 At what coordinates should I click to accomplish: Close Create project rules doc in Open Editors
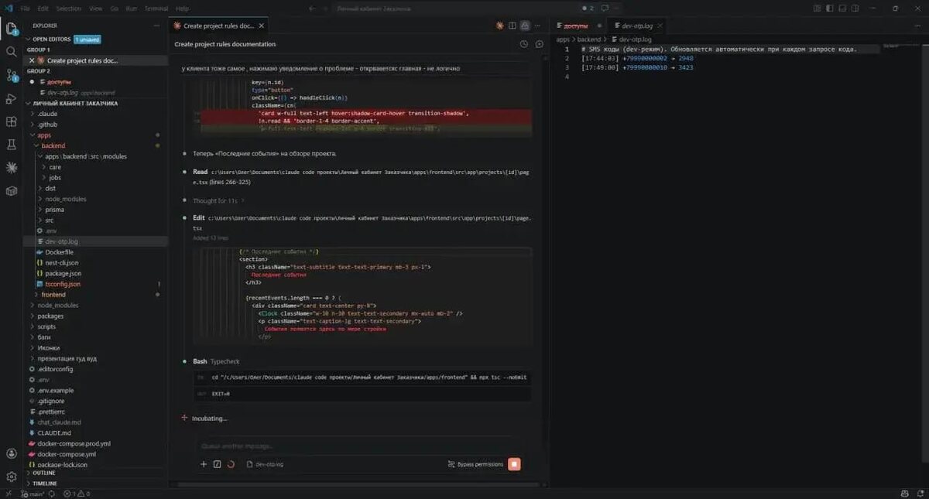(x=32, y=60)
